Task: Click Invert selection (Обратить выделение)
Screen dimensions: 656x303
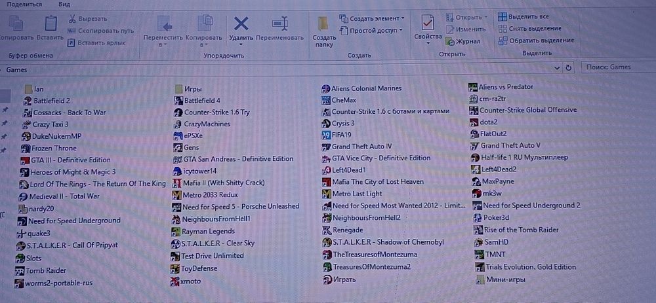Action: (536, 41)
